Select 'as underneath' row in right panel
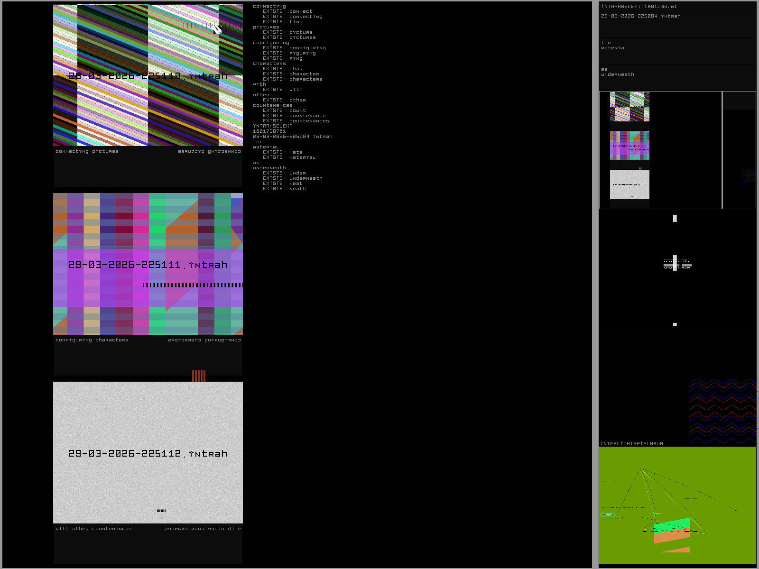This screenshot has width=759, height=569. point(617,72)
